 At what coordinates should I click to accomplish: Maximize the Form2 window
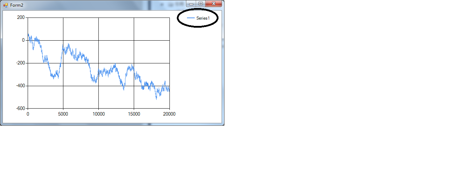point(200,4)
